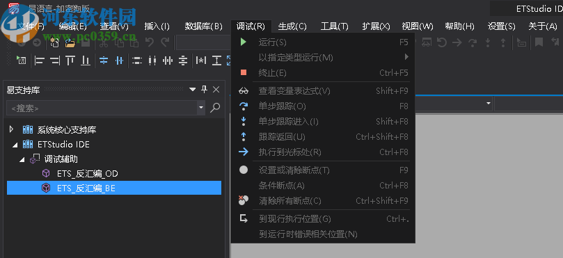This screenshot has width=563, height=258.
Task: Click the align bottom edges icon
Action: click(86, 61)
